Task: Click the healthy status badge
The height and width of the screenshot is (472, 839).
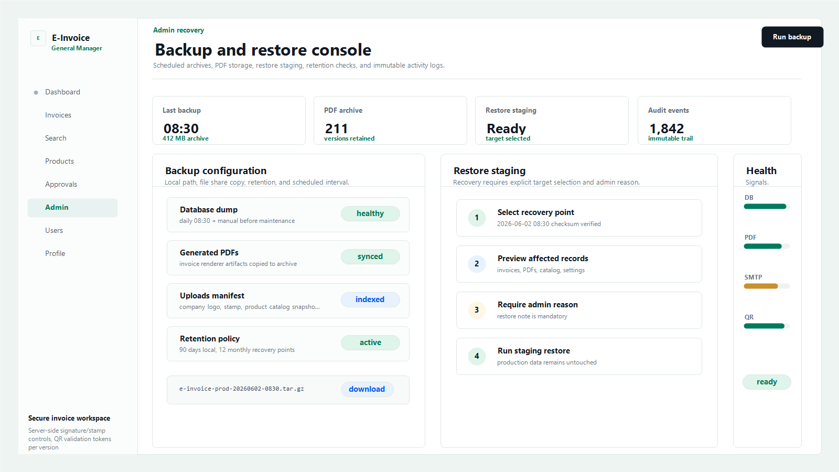Action: (370, 213)
